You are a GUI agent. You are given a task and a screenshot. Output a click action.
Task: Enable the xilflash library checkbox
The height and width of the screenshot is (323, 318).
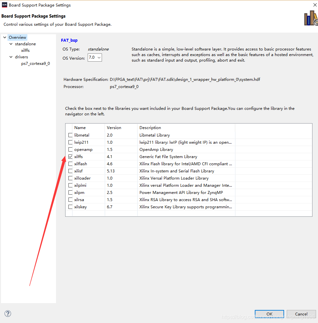[70, 164]
